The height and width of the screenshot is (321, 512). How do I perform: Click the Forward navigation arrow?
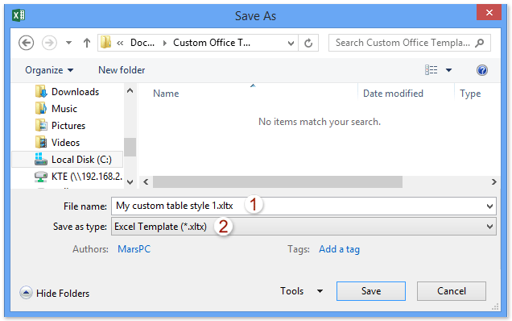(x=49, y=43)
